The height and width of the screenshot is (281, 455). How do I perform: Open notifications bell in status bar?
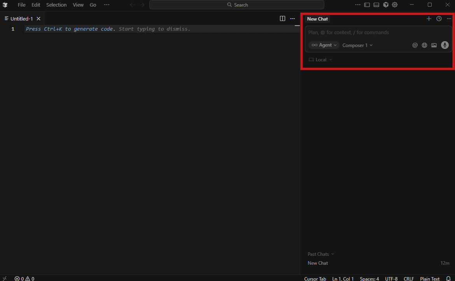448,278
